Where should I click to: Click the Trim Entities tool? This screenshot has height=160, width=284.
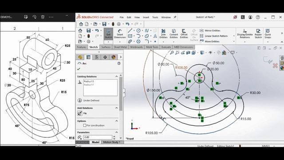point(163,34)
